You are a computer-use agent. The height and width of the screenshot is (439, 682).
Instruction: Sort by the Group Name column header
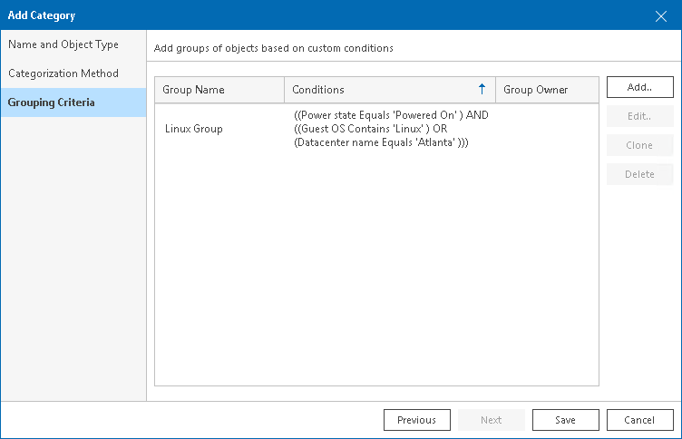219,90
